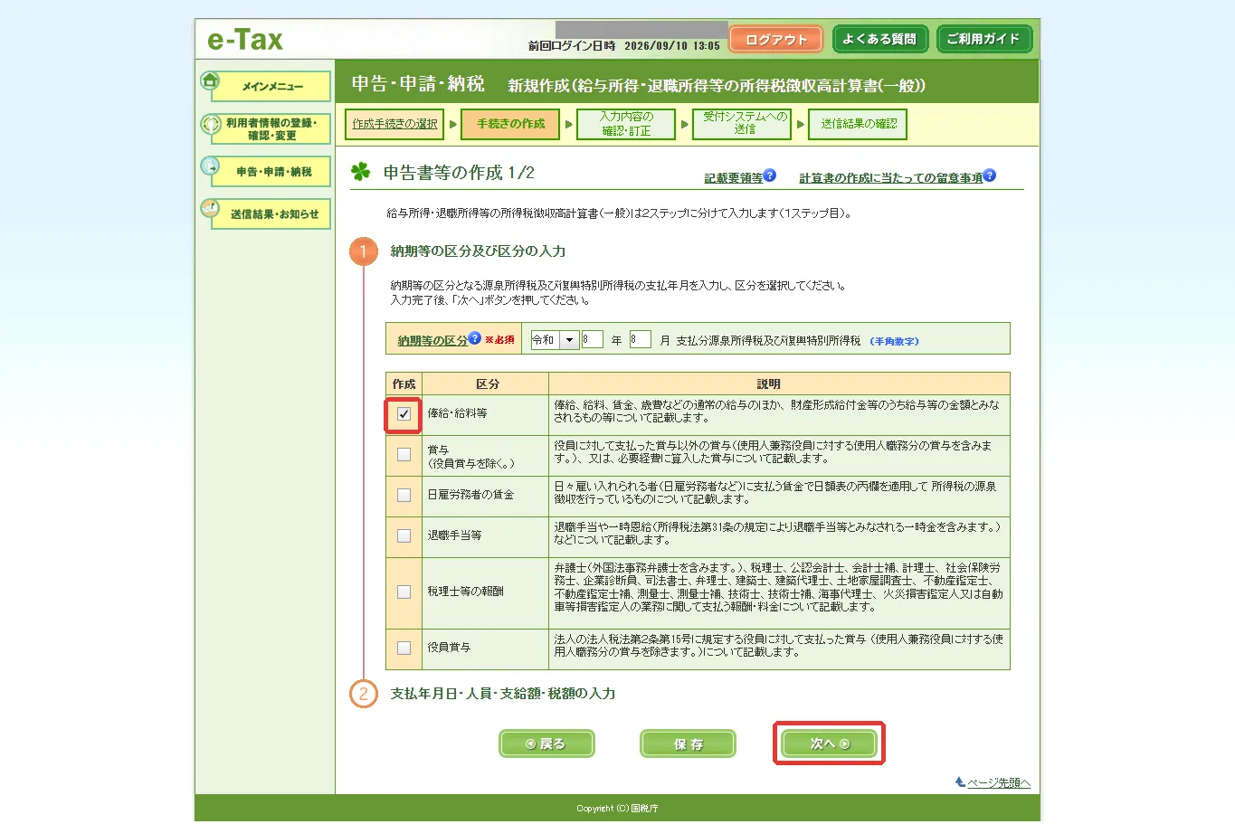Viewport: 1235px width, 824px height.
Task: Click the icon beside 送信結果・お知らせ
Action: click(210, 209)
